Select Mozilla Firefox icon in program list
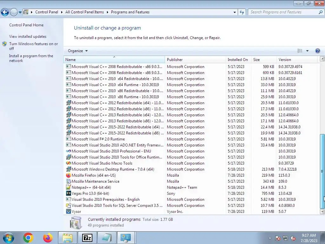Screen dimensions: 325x244 click(69, 175)
